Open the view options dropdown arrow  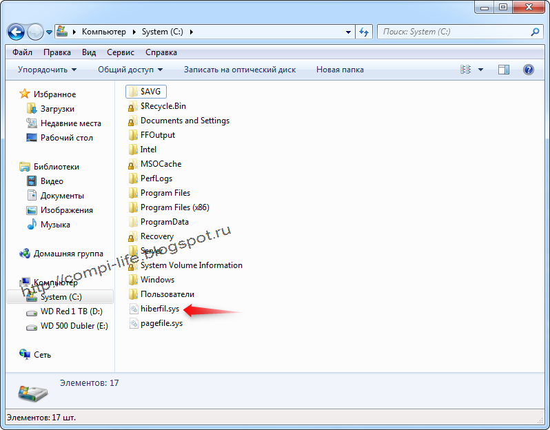click(480, 70)
